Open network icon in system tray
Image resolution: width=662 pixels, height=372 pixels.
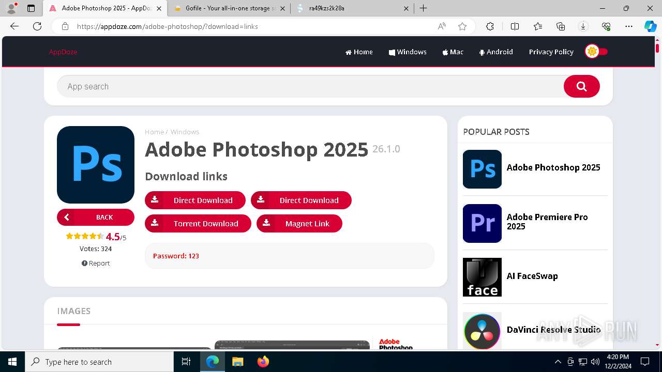click(x=582, y=362)
